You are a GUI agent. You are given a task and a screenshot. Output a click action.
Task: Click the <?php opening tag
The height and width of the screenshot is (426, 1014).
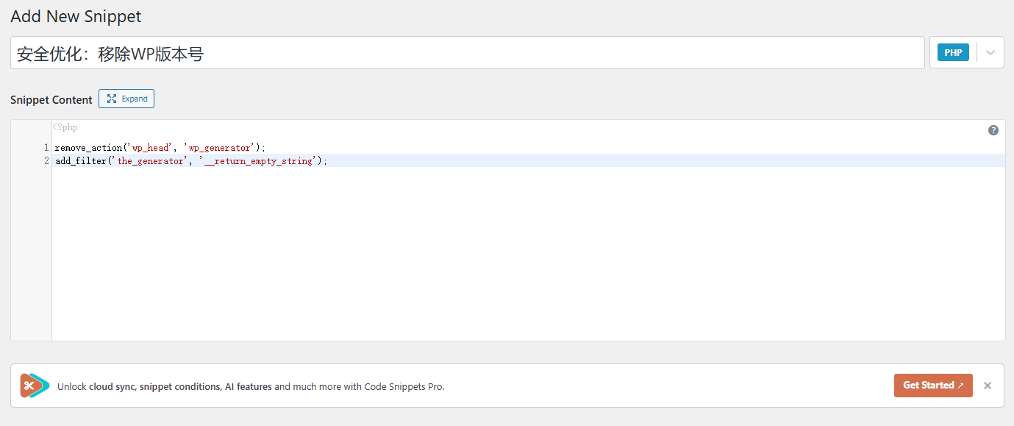point(65,127)
